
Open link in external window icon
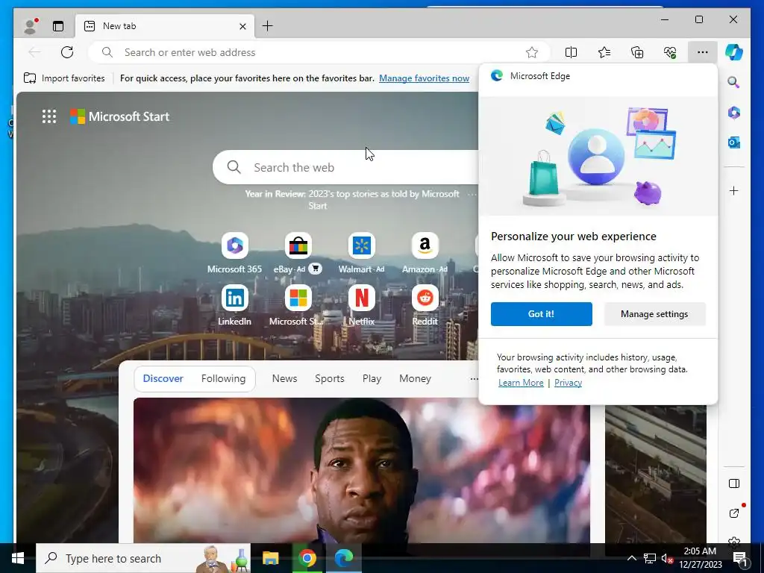[734, 513]
